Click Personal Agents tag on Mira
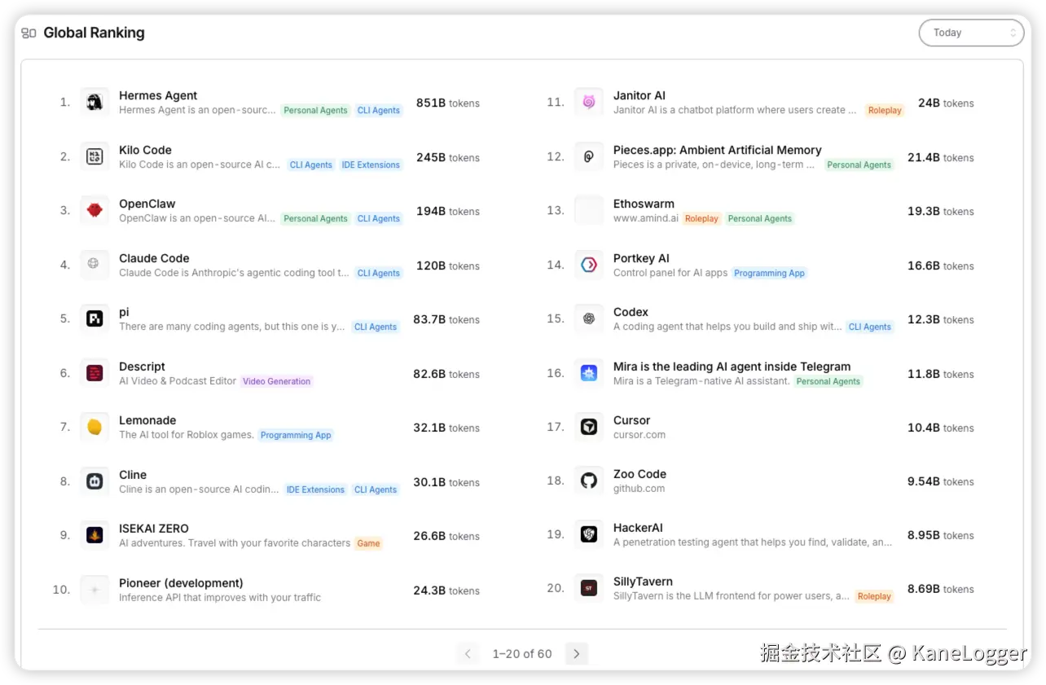 click(828, 381)
